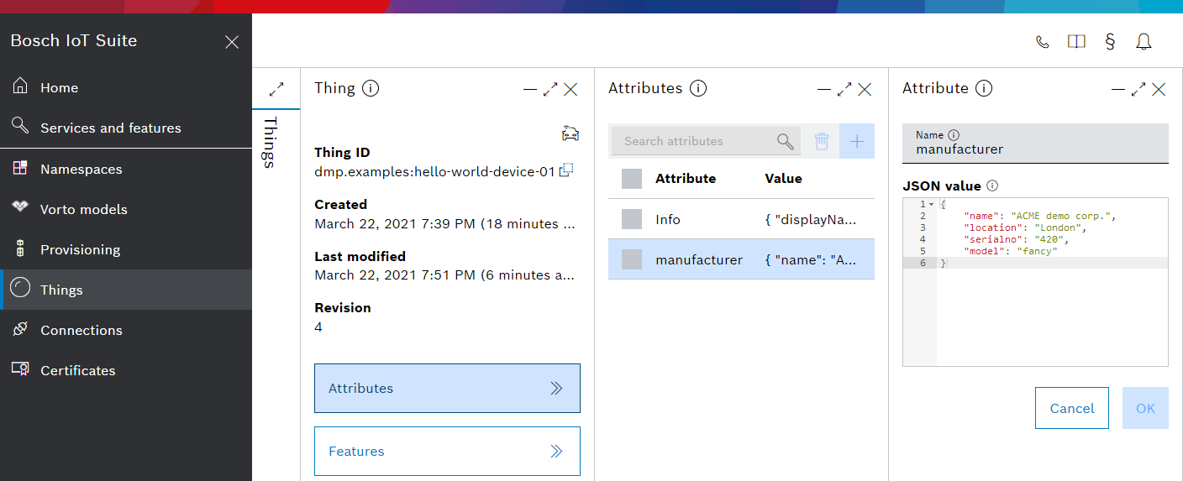Maximize the Thing panel
Image resolution: width=1183 pixels, height=481 pixels.
pos(550,89)
